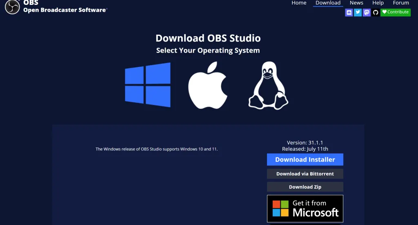Open the Help menu item
Image resolution: width=418 pixels, height=225 pixels.
pyautogui.click(x=378, y=3)
